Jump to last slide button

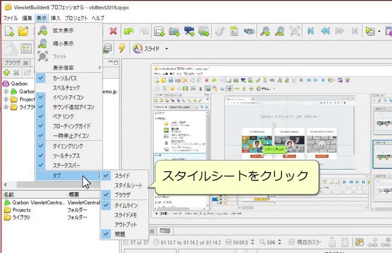click(x=355, y=31)
